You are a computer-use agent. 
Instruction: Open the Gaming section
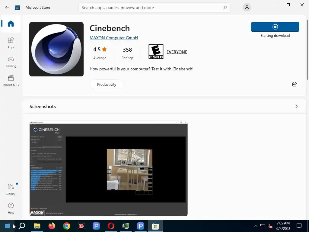click(x=11, y=62)
